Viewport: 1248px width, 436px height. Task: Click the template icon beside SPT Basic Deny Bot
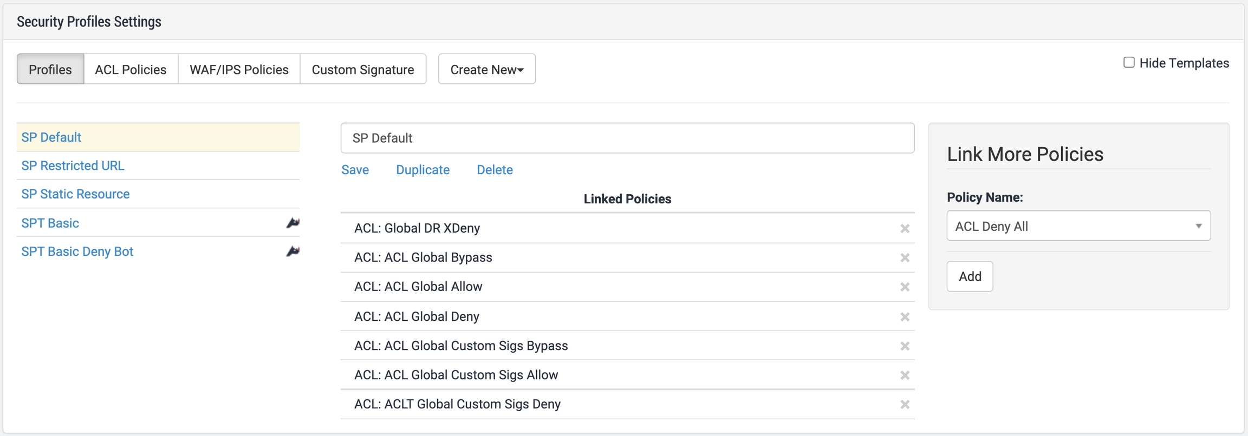click(x=292, y=252)
